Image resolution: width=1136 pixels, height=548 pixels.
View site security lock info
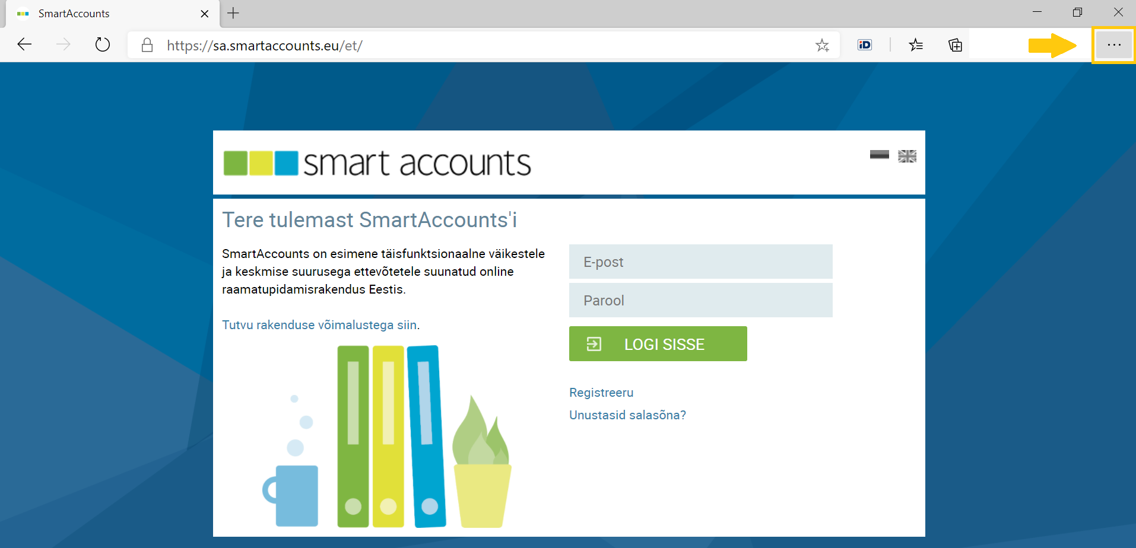click(x=147, y=45)
